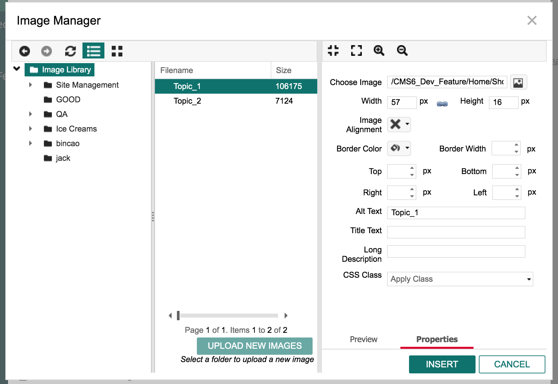Switch files to thumbnail grid view
This screenshot has height=384, width=558.
pos(116,51)
